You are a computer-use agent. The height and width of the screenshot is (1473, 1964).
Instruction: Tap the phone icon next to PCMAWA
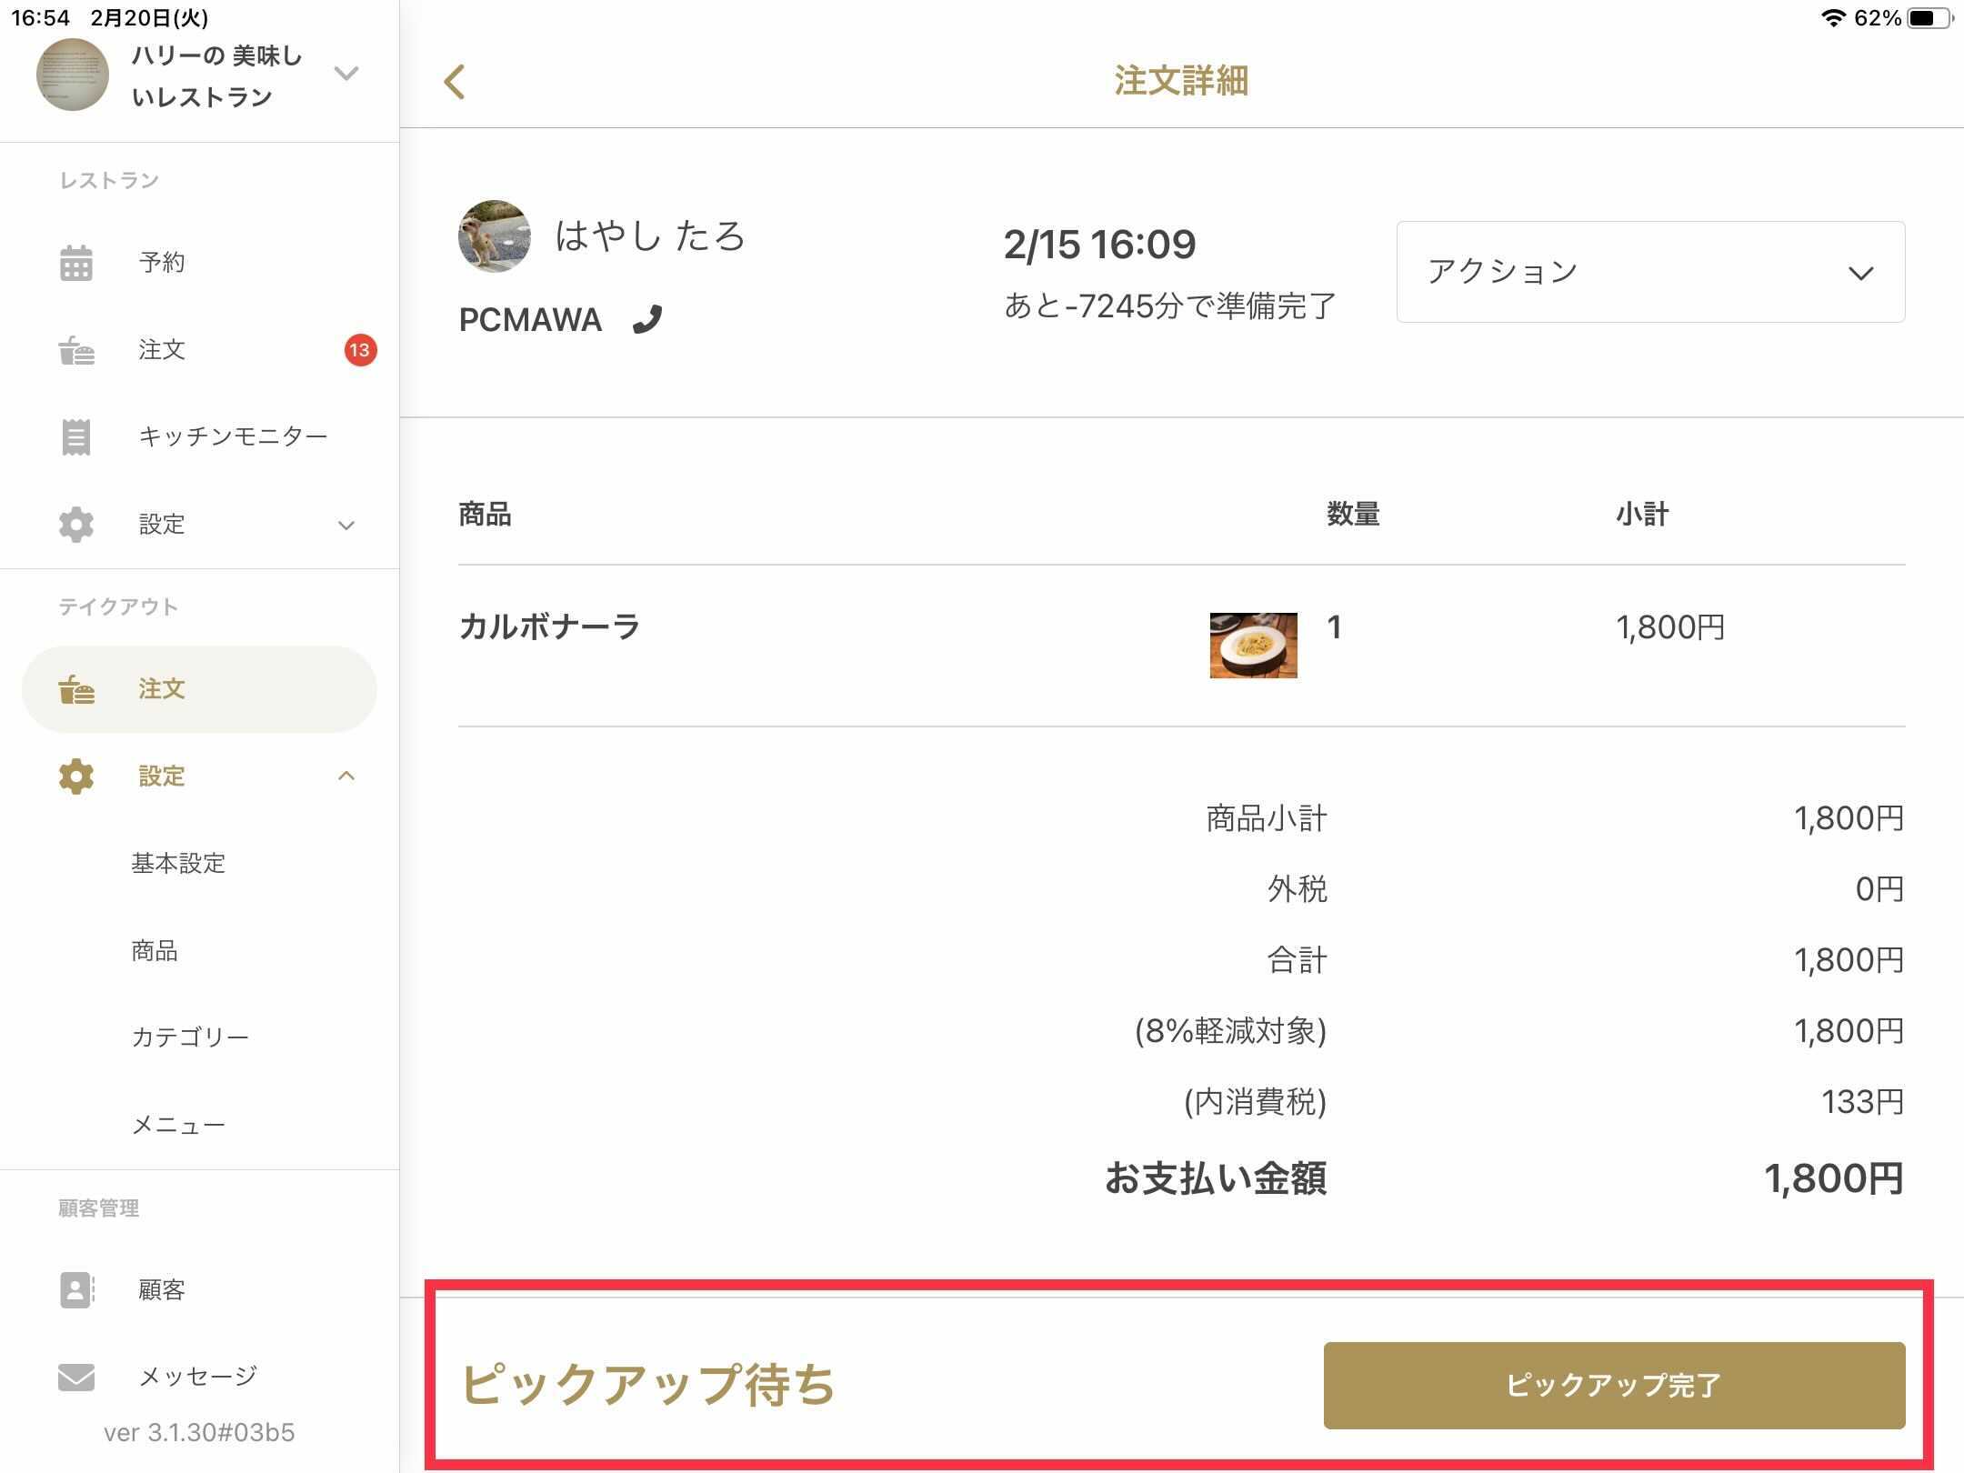(x=647, y=319)
